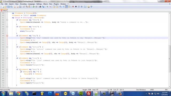Click the folder plugin icon near toolbar end

[88, 7]
